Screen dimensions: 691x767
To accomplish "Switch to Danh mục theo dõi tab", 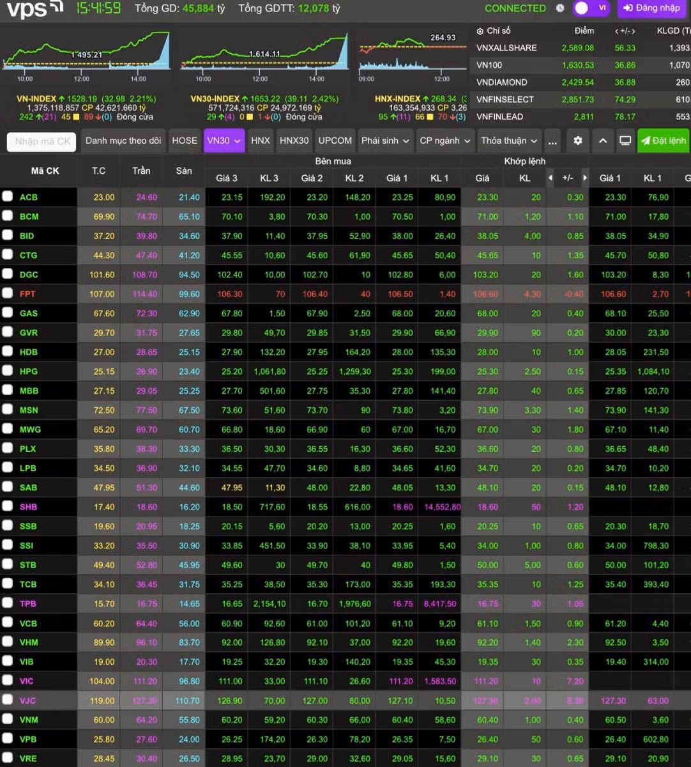I will [x=123, y=141].
